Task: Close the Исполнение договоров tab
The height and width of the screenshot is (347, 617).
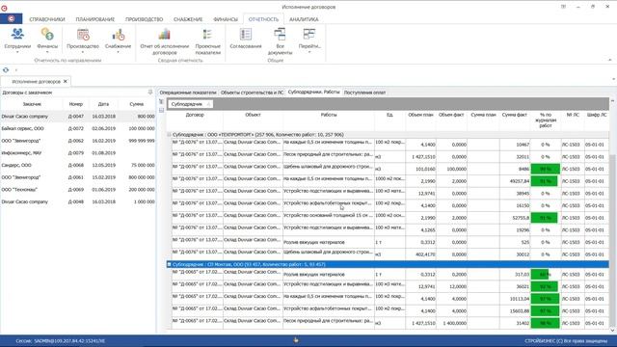Action: (66, 81)
